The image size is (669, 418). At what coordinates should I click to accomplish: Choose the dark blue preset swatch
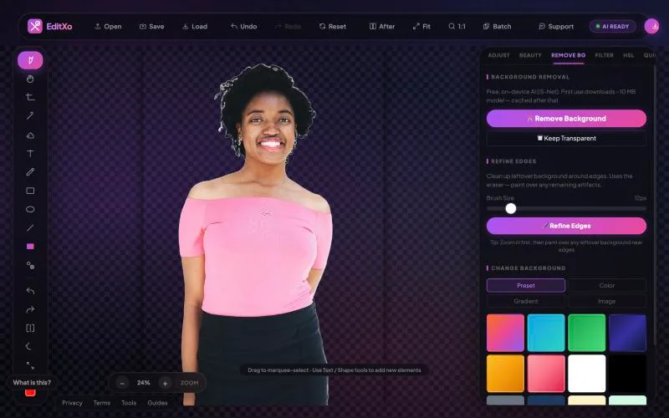click(627, 333)
